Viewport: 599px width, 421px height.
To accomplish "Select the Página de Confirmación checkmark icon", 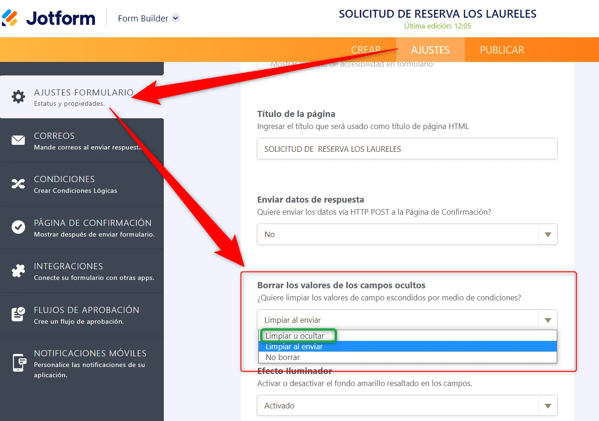I will (x=18, y=227).
